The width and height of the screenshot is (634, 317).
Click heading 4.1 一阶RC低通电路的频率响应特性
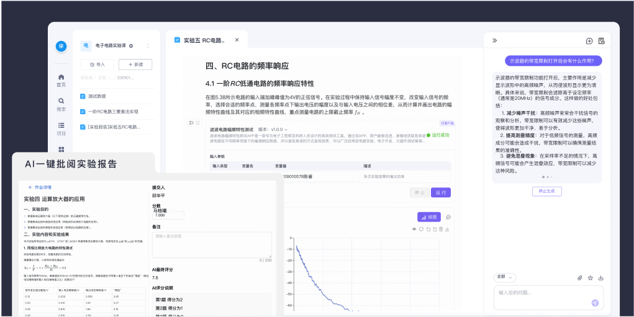pyautogui.click(x=260, y=84)
